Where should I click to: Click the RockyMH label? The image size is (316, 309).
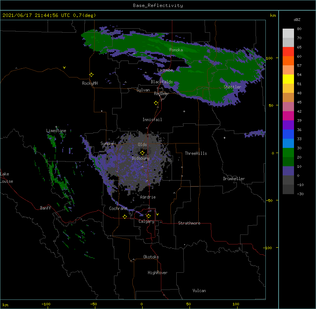pyautogui.click(x=90, y=83)
